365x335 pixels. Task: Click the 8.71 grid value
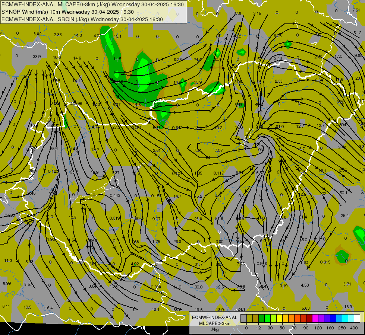(x=347, y=284)
